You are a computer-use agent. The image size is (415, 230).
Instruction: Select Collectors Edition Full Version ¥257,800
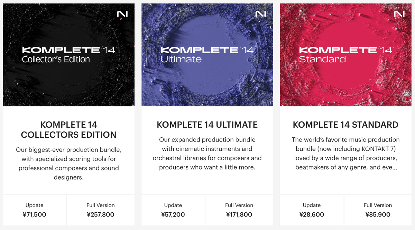[101, 210]
